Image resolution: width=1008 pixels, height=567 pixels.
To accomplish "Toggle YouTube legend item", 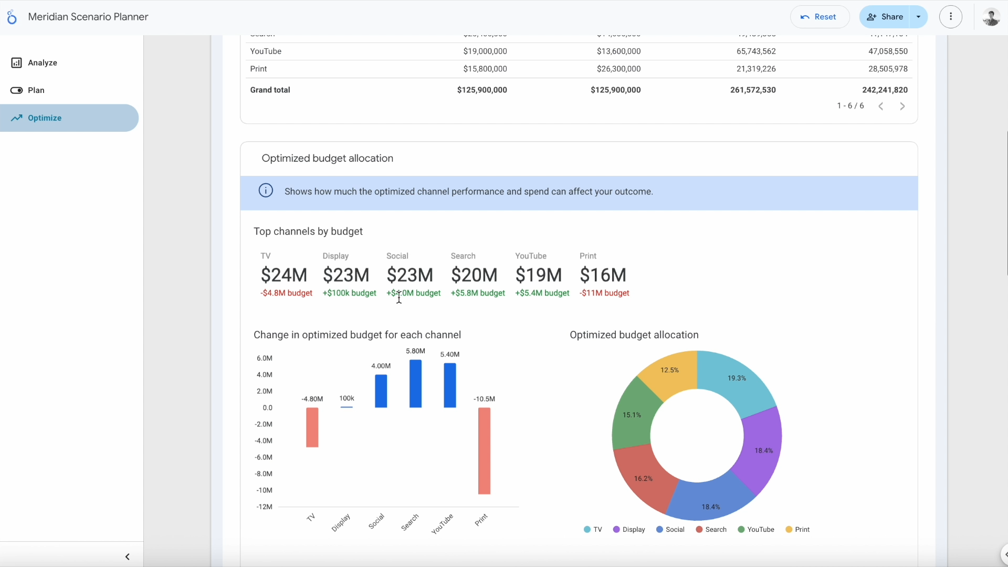I will coord(756,530).
